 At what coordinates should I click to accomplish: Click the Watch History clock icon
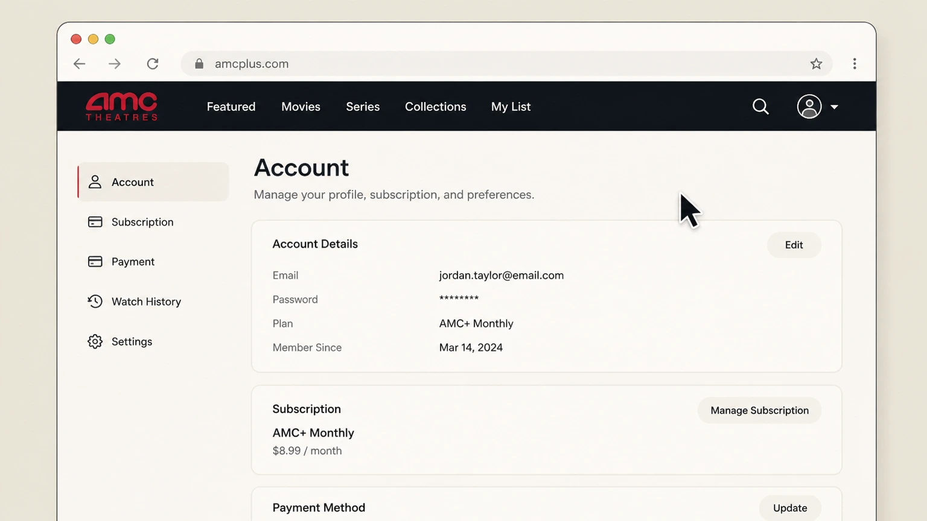coord(95,302)
